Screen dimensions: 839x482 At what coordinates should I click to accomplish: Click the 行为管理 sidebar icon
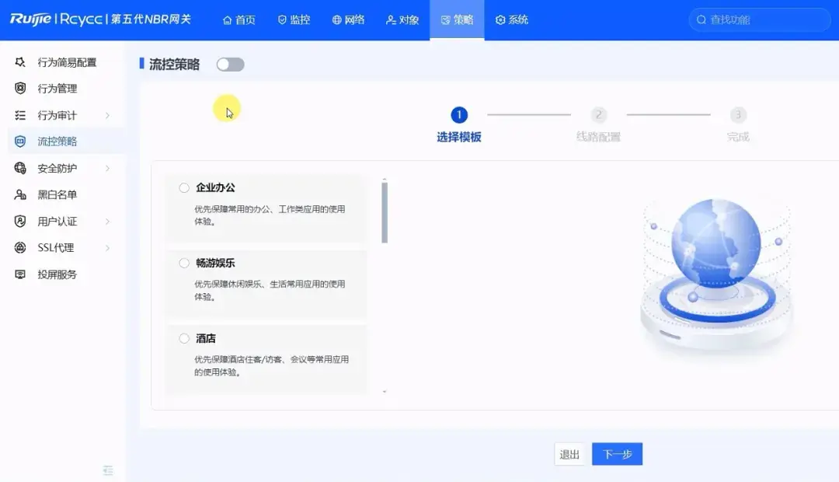[19, 88]
